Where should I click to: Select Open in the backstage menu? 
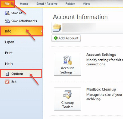10,42
